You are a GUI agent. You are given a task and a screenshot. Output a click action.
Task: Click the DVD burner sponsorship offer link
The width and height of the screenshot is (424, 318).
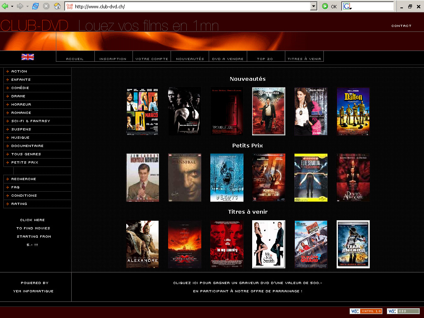coord(248,287)
